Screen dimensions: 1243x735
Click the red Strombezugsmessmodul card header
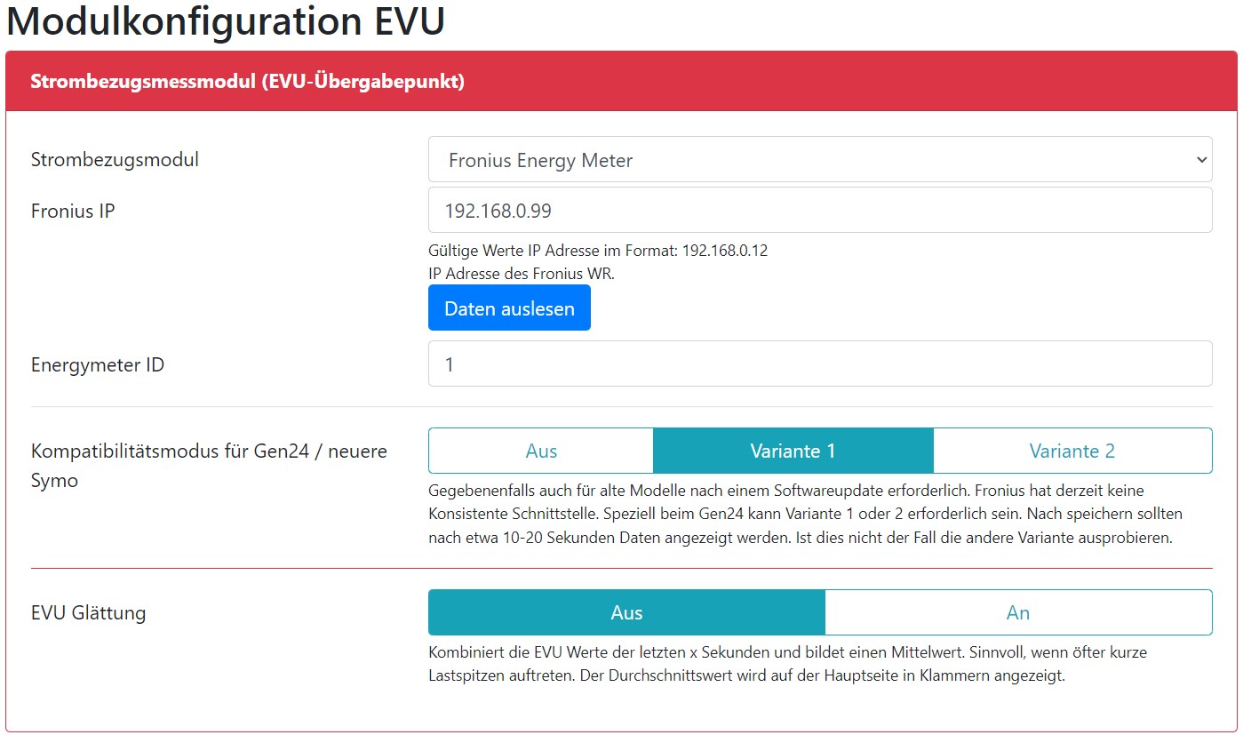point(621,82)
